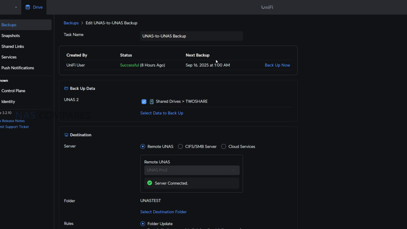Click the Task Name input field
407x229 pixels.
191,36
